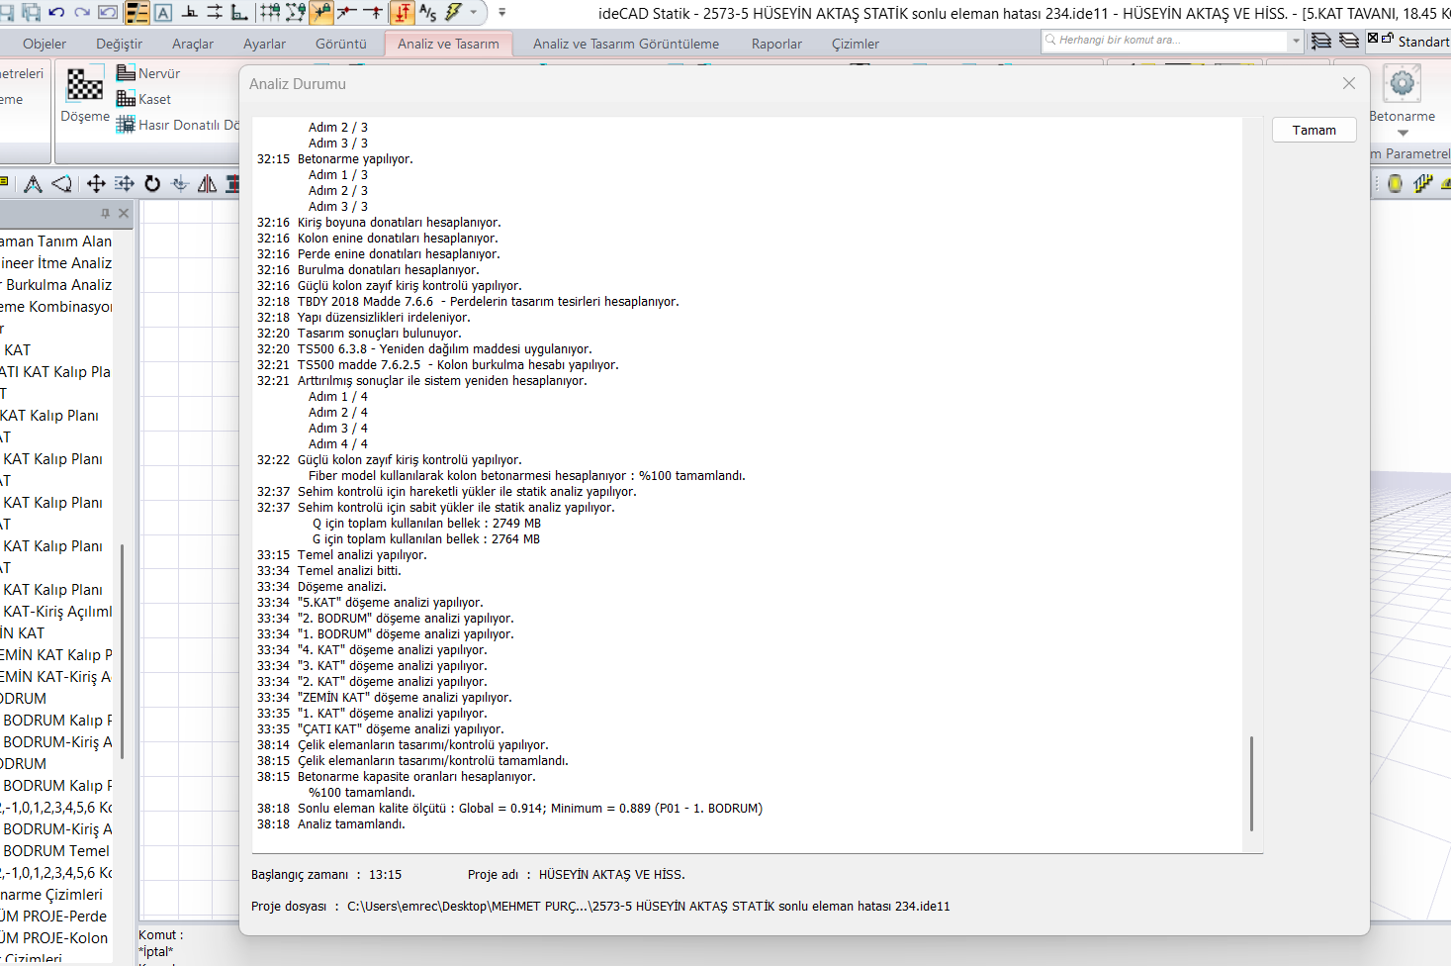This screenshot has height=966, width=1451.
Task: Click the Döşeme checkered slab icon
Action: pyautogui.click(x=84, y=84)
